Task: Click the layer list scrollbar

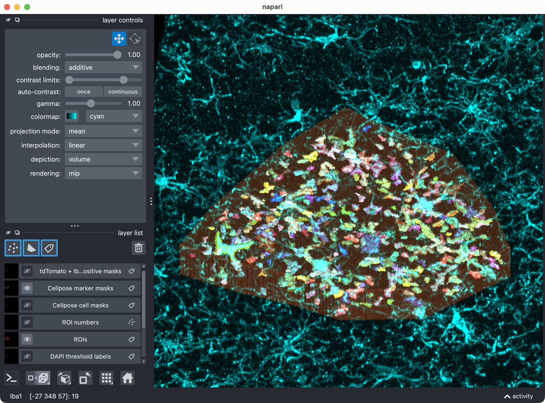Action: [144, 299]
